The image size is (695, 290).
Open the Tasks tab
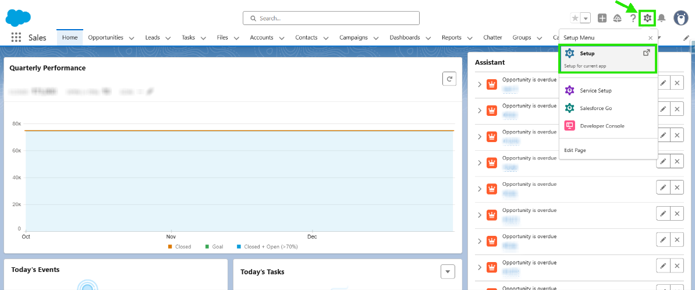[x=189, y=37]
